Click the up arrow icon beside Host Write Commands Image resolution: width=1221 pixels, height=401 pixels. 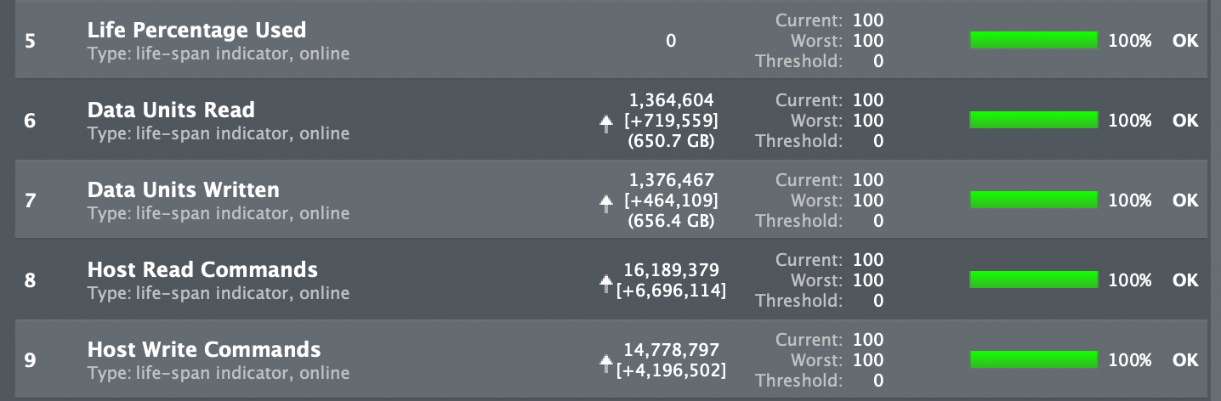605,364
